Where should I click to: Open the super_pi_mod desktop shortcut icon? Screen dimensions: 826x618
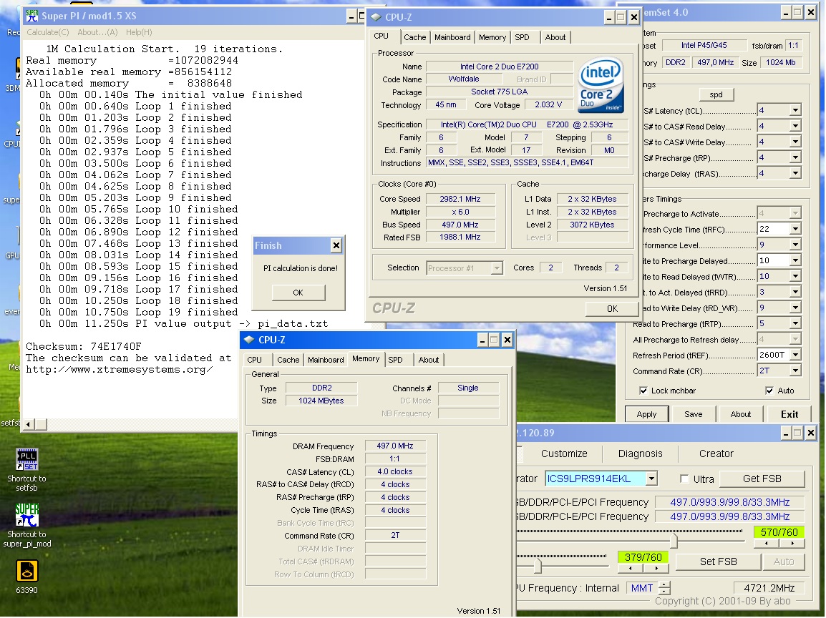click(x=27, y=515)
